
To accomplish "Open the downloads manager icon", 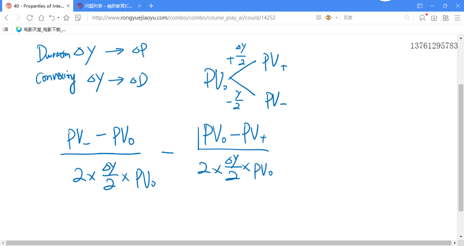I will point(434,18).
